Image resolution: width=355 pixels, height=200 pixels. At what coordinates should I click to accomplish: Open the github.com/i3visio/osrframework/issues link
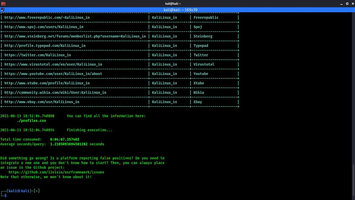[56, 172]
